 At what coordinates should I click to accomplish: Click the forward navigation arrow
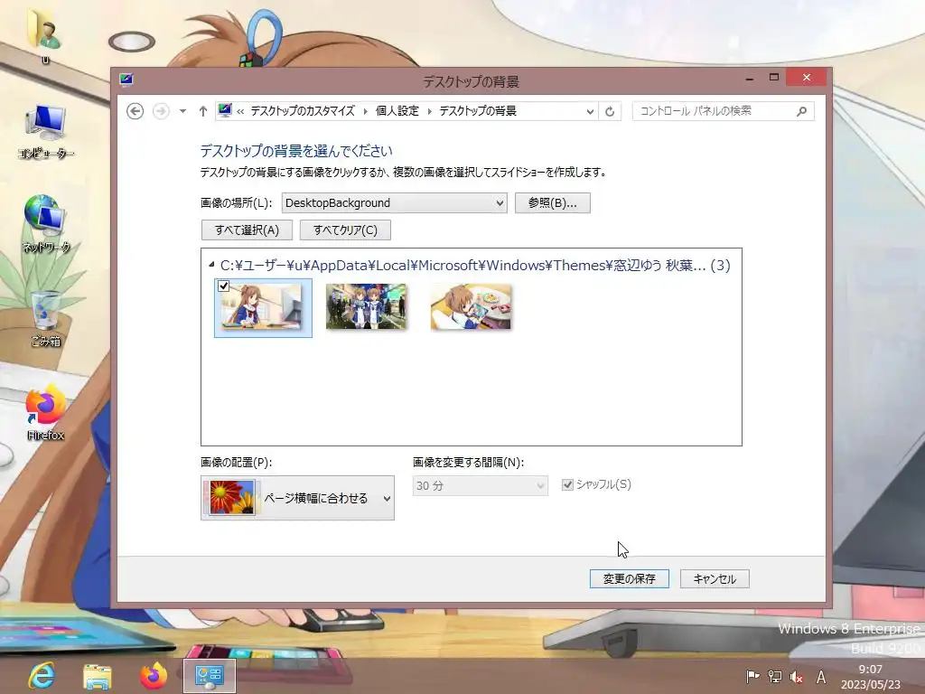pyautogui.click(x=161, y=111)
